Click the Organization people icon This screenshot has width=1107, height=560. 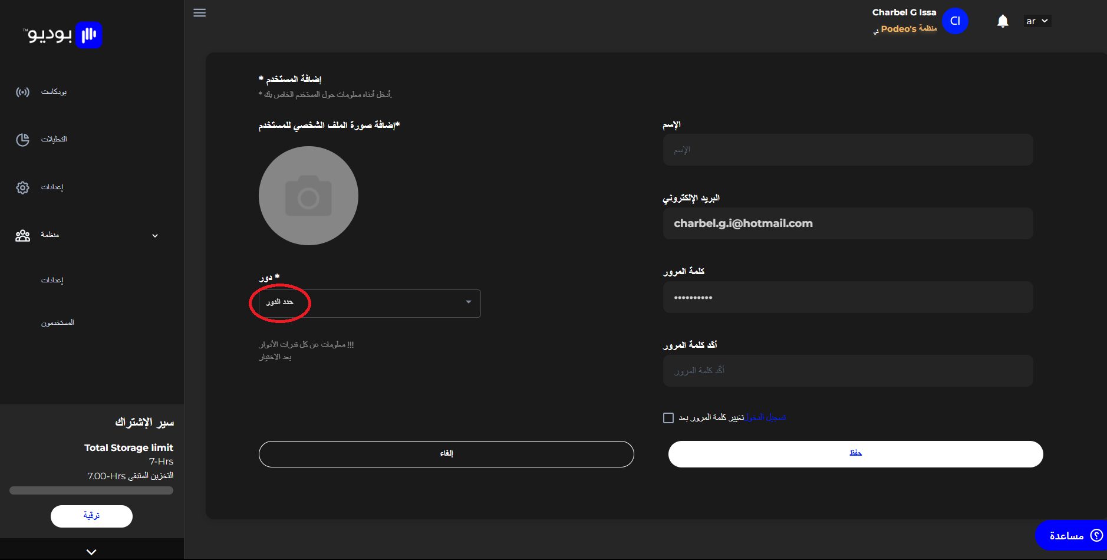(22, 235)
